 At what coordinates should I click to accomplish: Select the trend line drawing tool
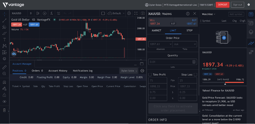pos(4,20)
